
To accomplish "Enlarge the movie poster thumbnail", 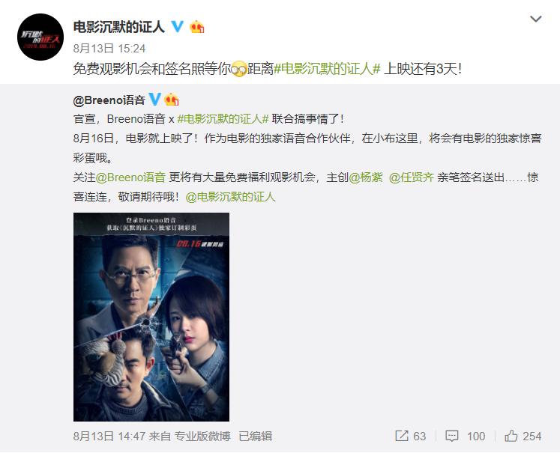I will pos(151,317).
